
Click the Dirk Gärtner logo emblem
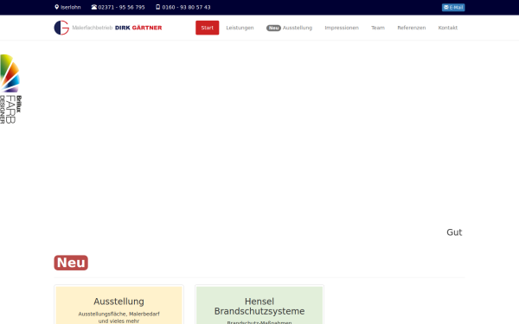tap(61, 28)
